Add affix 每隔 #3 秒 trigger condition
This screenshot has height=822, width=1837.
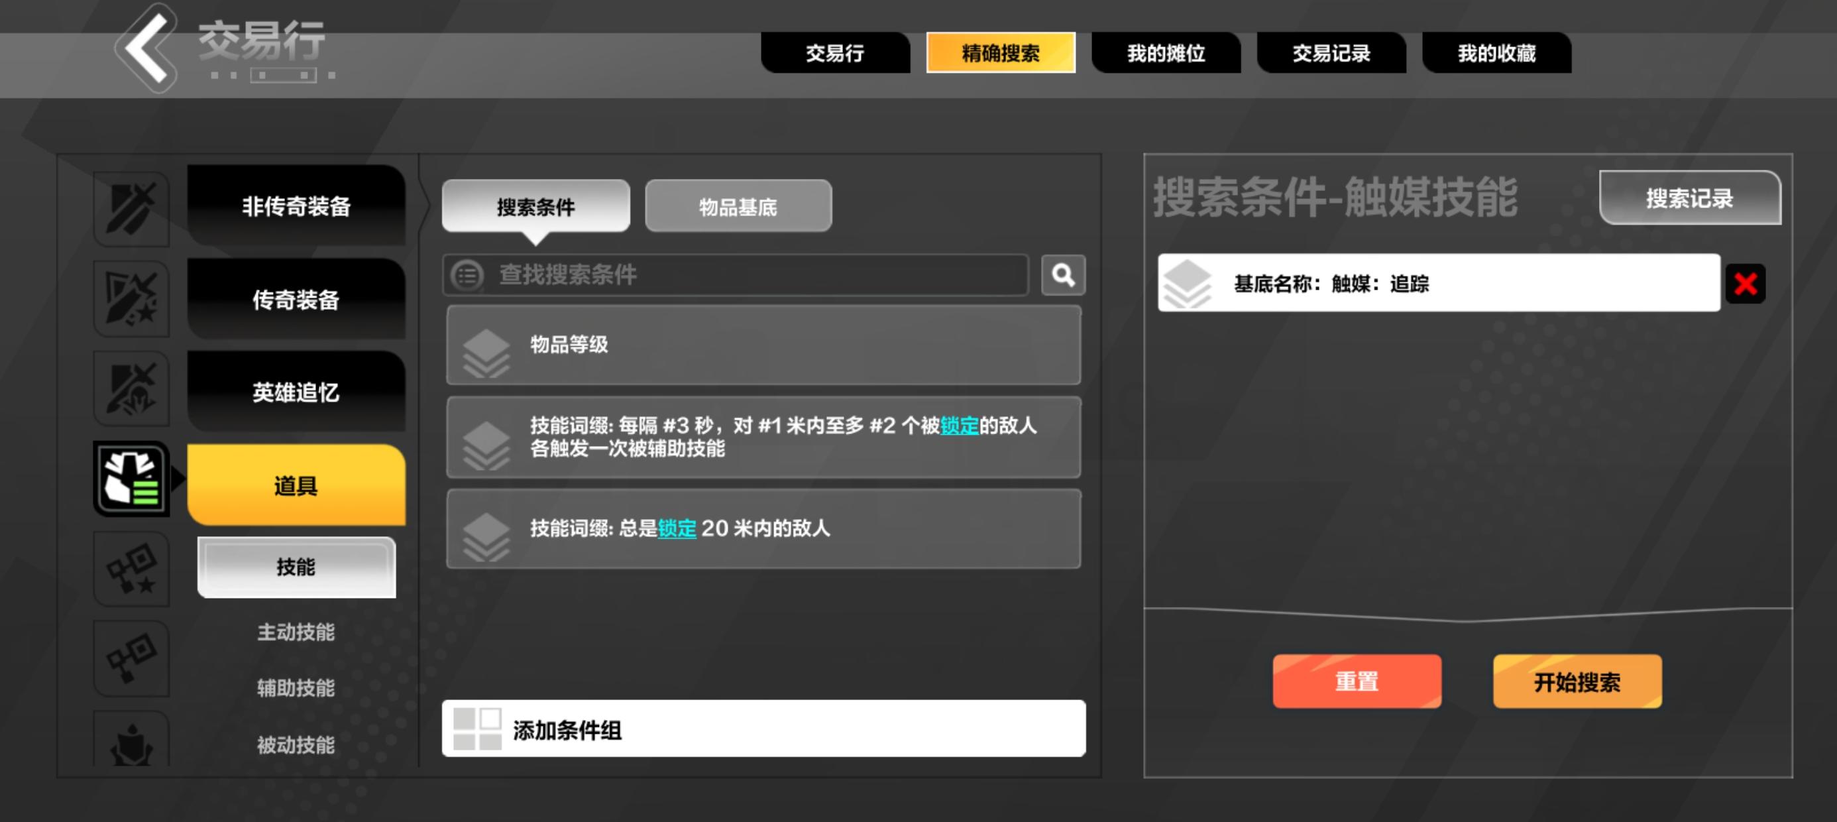pos(763,438)
